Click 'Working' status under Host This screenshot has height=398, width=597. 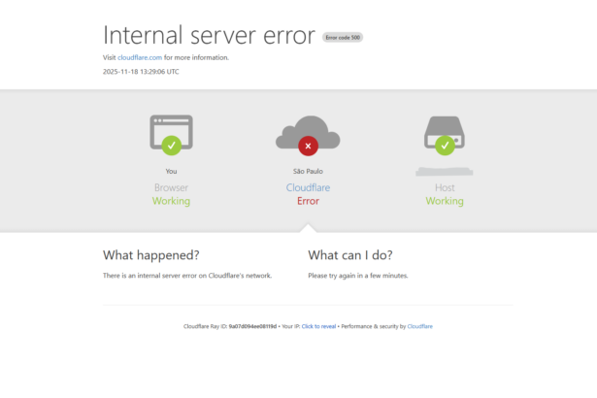(x=445, y=201)
